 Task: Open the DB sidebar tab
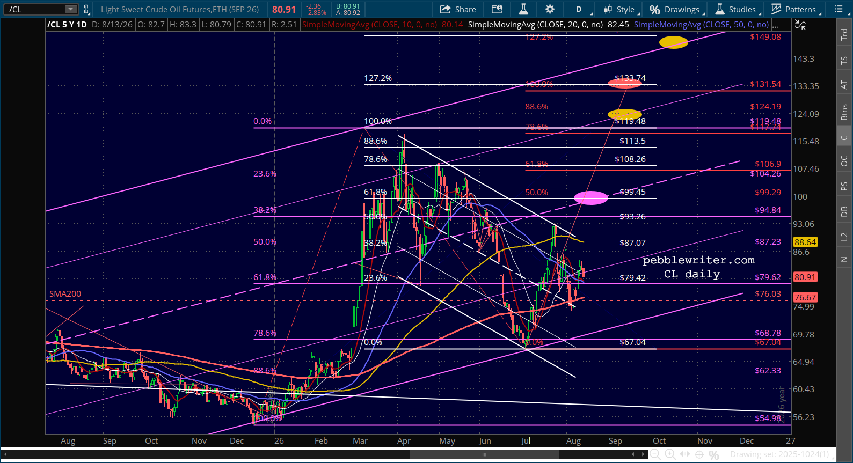(x=844, y=211)
